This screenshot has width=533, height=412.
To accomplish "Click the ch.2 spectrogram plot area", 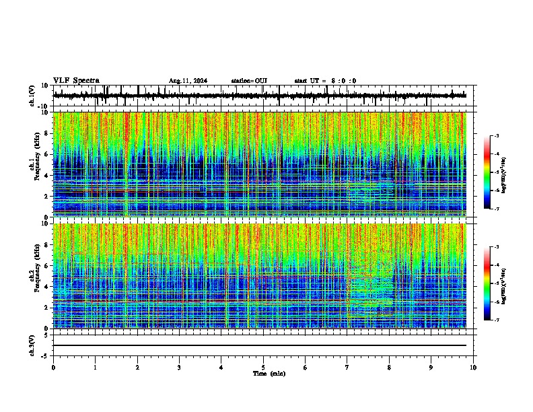I will tap(260, 276).
